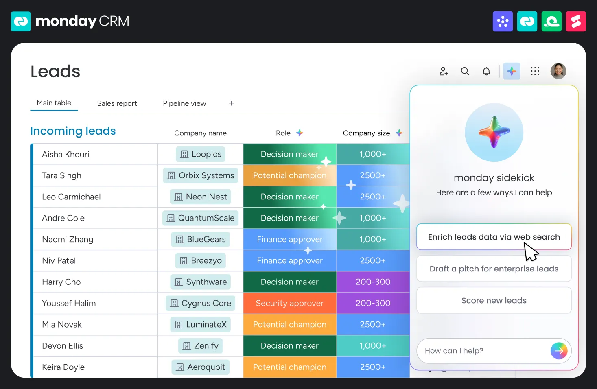The width and height of the screenshot is (597, 389).
Task: Click the large sidekick star logo
Action: [x=494, y=132]
